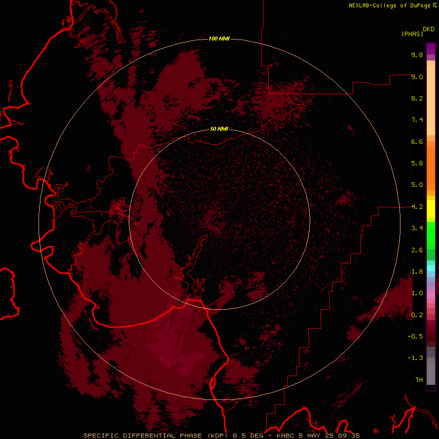Select the 7.4 legend value

(x=417, y=120)
